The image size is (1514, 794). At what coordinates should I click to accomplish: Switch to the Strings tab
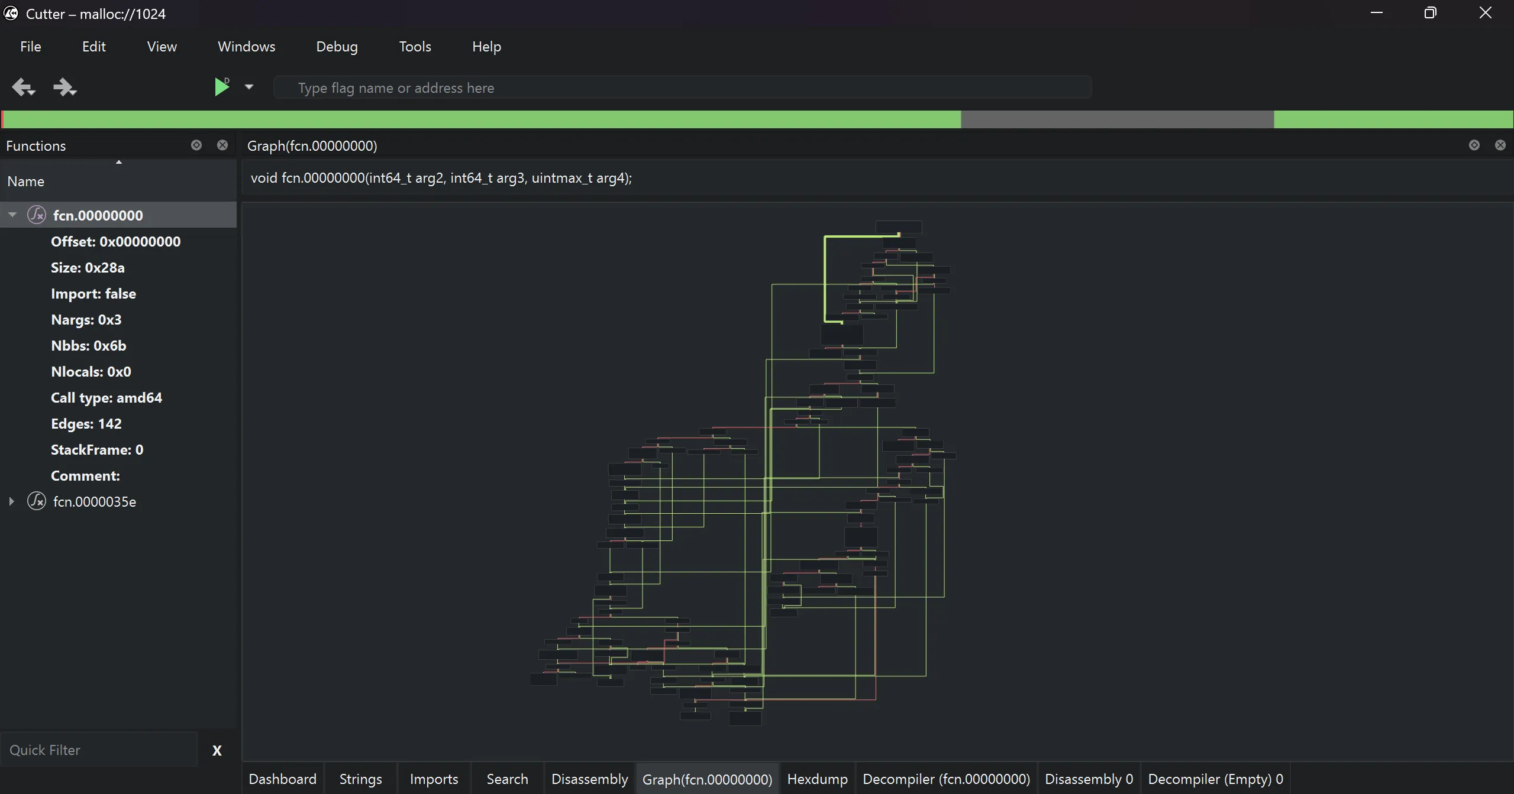(360, 779)
